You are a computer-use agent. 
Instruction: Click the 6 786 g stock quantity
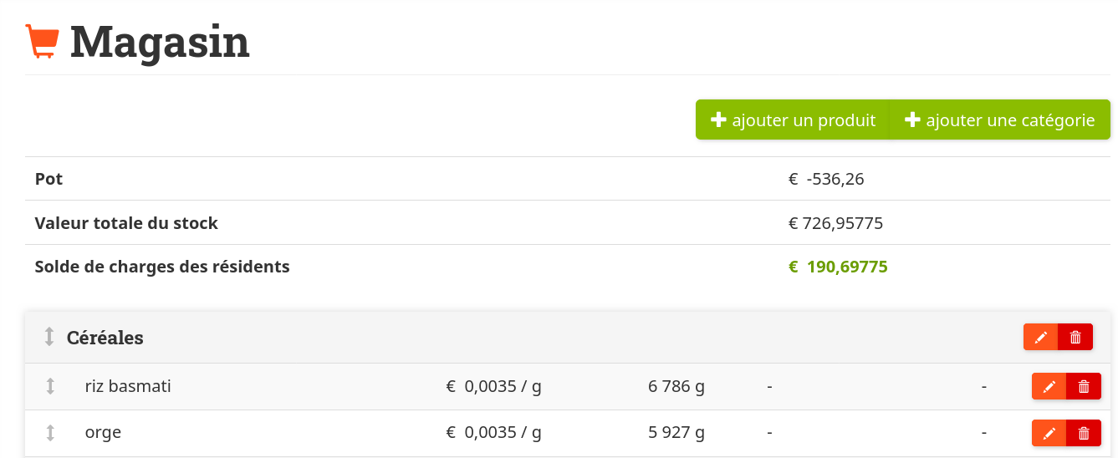point(676,386)
